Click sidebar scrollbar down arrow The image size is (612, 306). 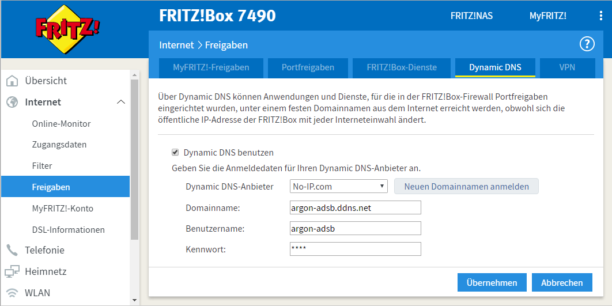coord(135,300)
